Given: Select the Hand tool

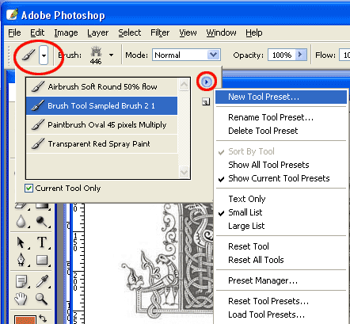Looking at the screenshot, I should coord(21,299).
